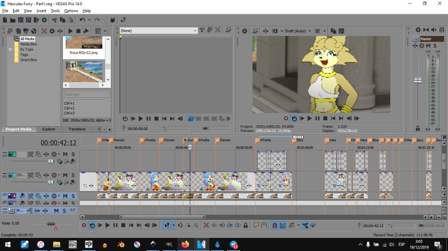Screen dimensions: 448x251
Task: Open Video Preview properties gear icon
Action: click(245, 31)
